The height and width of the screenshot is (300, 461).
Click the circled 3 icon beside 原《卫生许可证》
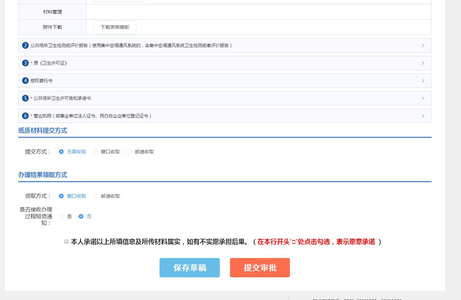25,63
